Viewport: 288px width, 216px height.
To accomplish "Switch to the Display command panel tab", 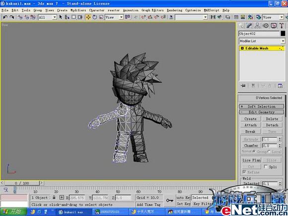I will tap(274, 26).
